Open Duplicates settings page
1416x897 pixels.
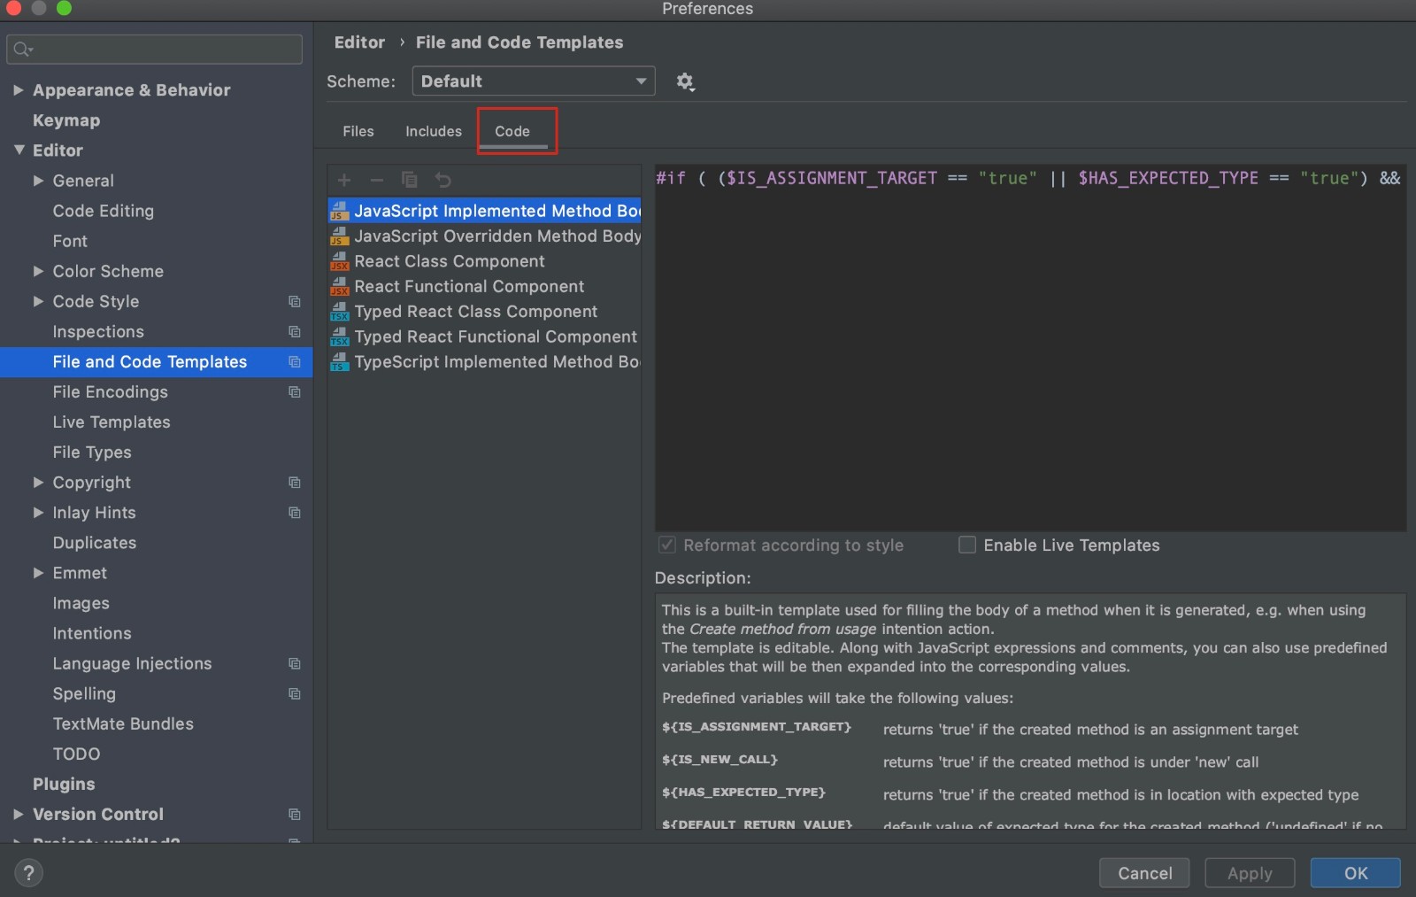point(95,543)
